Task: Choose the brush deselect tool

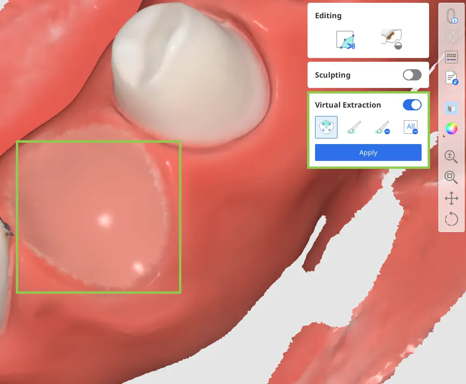Action: click(382, 127)
